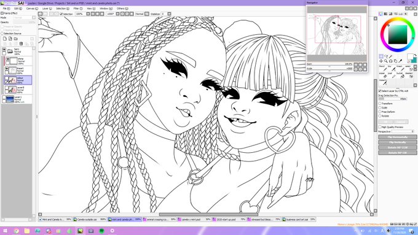The height and width of the screenshot is (235, 418).
Task: Select the Rotate radio option
Action: [x=380, y=116]
